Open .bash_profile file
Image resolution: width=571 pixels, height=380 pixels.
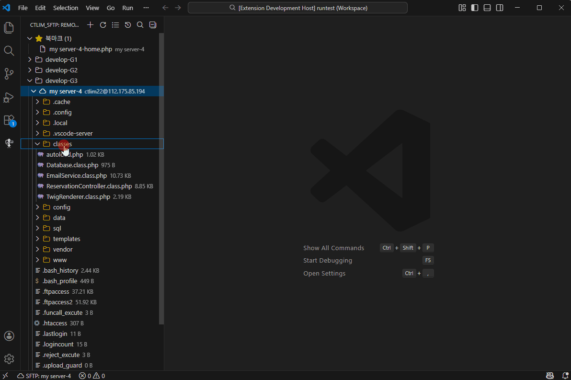(92, 281)
